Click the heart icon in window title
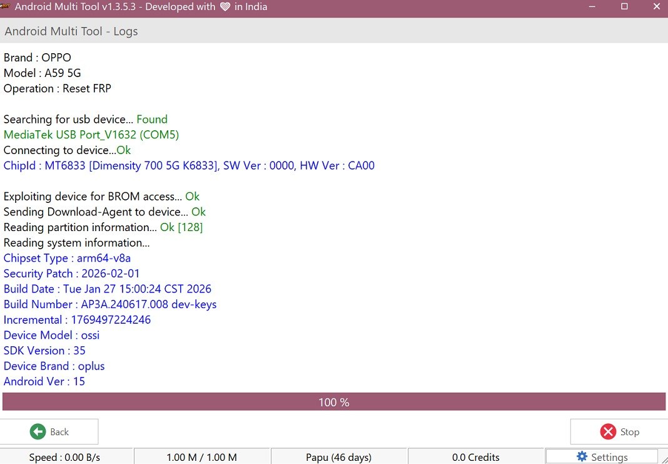 point(225,8)
